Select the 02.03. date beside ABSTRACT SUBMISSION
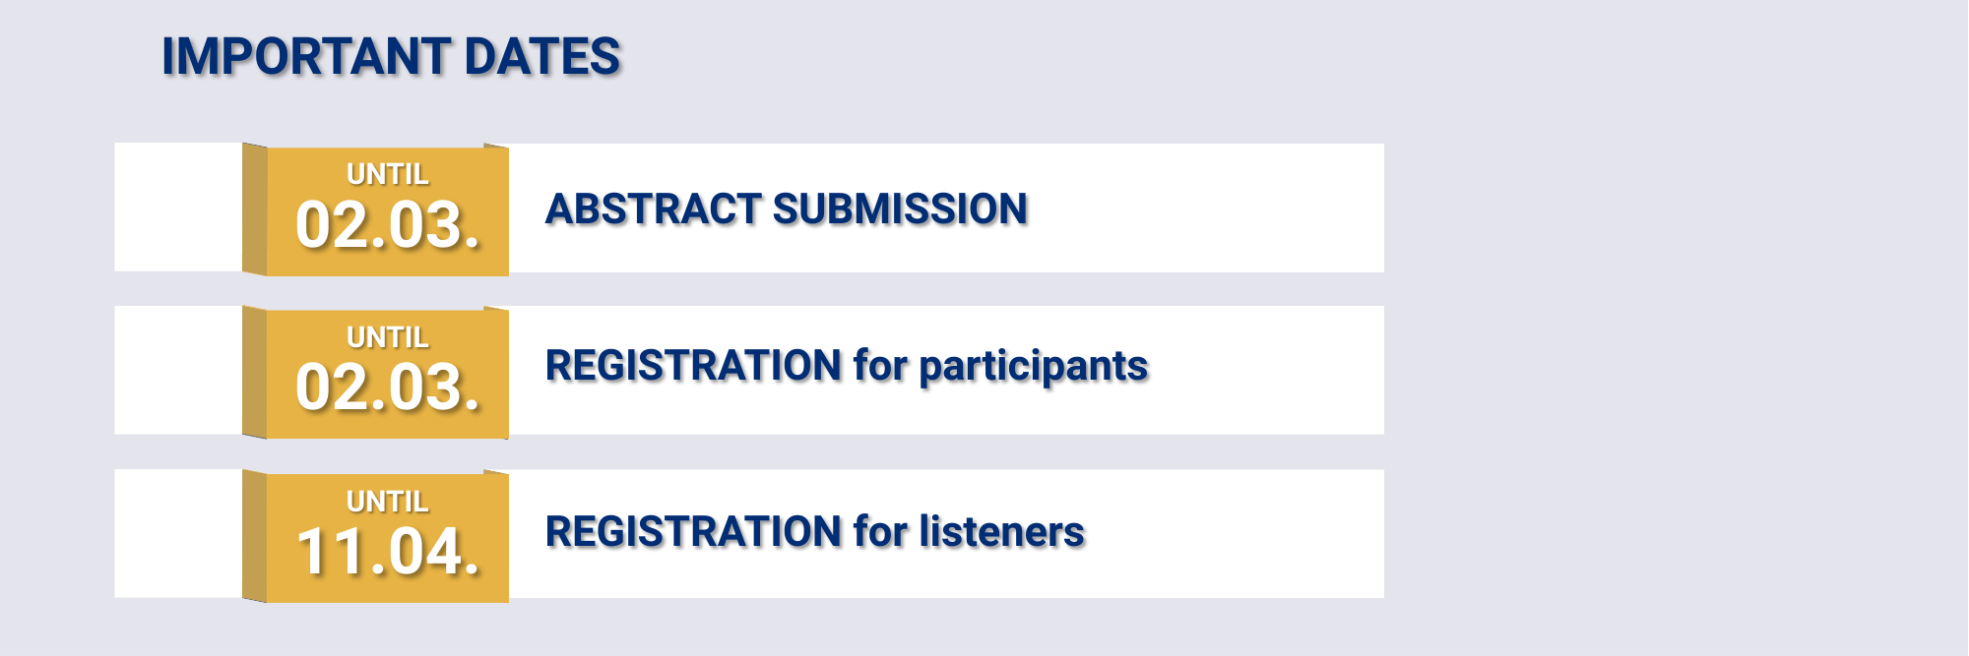The width and height of the screenshot is (1969, 656). 388,225
